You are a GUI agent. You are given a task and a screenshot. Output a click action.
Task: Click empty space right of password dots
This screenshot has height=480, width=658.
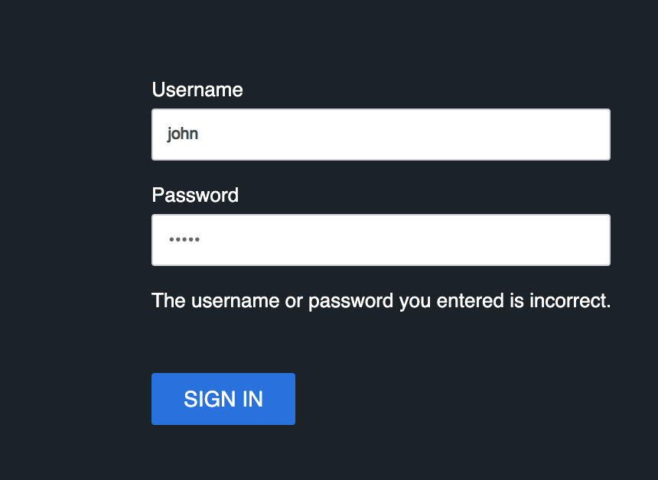point(421,240)
